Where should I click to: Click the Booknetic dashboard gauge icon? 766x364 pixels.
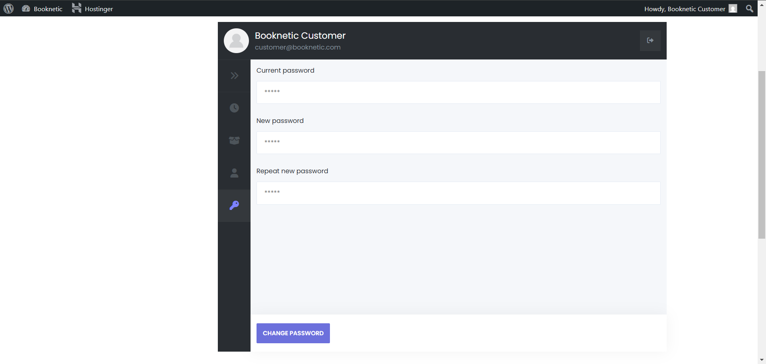[x=26, y=8]
